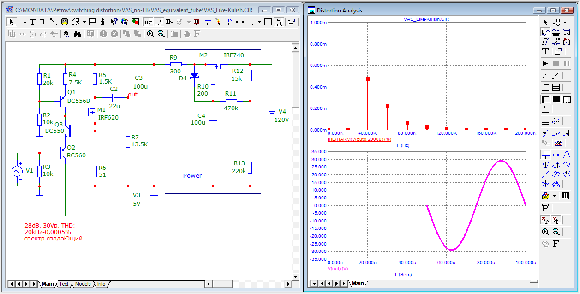Select Main tab in schematic window

pyautogui.click(x=48, y=284)
